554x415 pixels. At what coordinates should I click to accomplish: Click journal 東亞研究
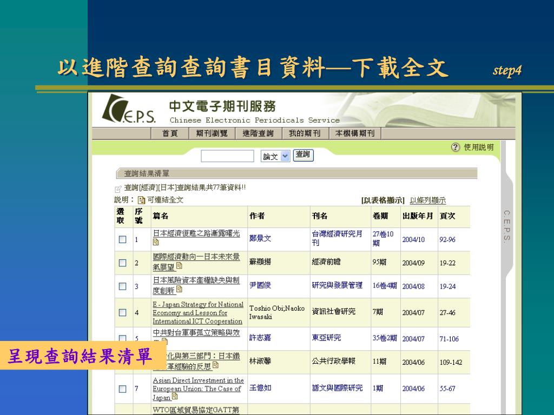(326, 338)
